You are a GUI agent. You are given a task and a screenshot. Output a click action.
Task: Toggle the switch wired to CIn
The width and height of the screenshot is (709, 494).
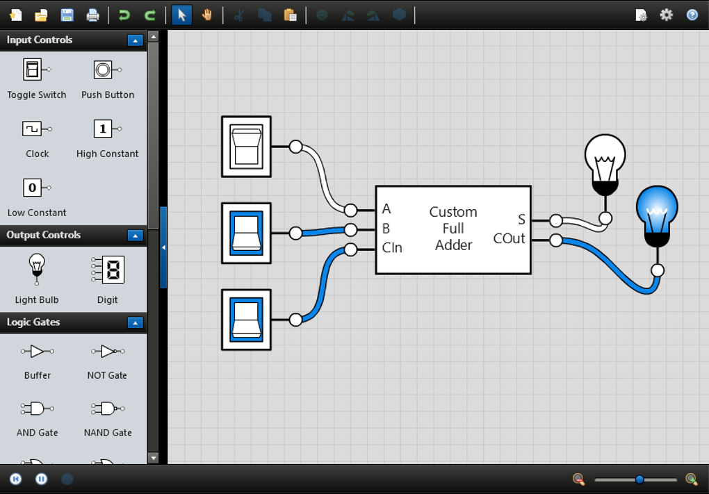247,320
